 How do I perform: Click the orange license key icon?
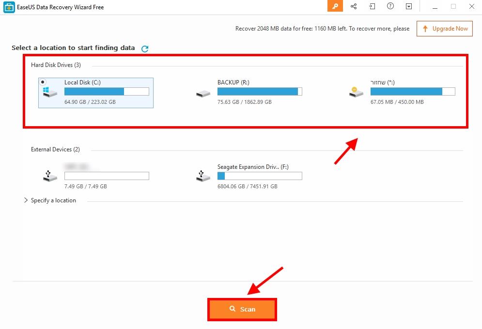coord(335,6)
